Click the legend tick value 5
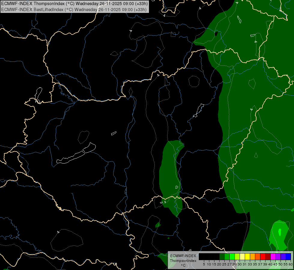294x270 pixels. tap(204, 264)
